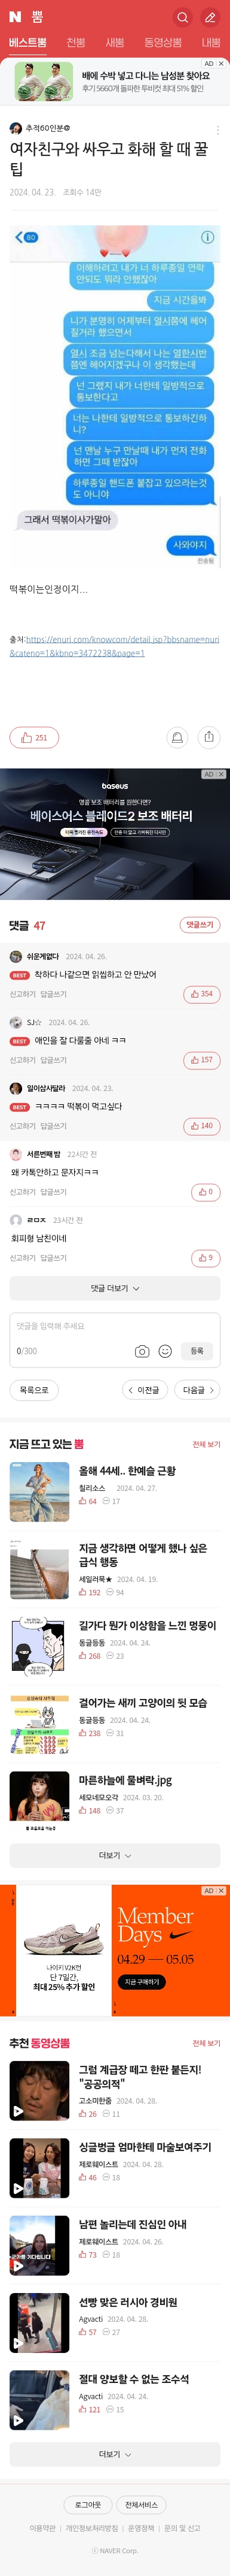This screenshot has width=230, height=2576.
Task: Tap the share icon under the post
Action: [208, 737]
